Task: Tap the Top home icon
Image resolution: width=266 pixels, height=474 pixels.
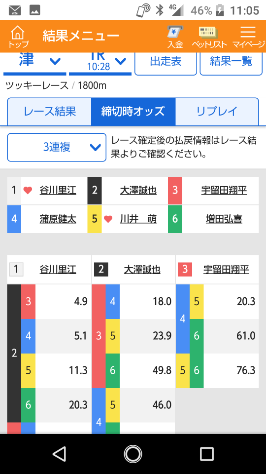Action: (x=18, y=36)
